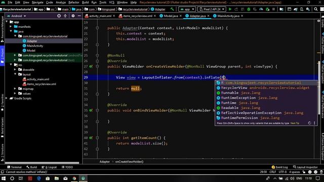Select MainActivity in the project tree
Screen dimensions: 324x182
coord(35,46)
